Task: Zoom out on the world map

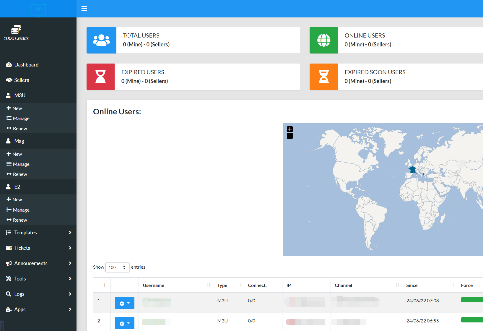Action: (290, 136)
